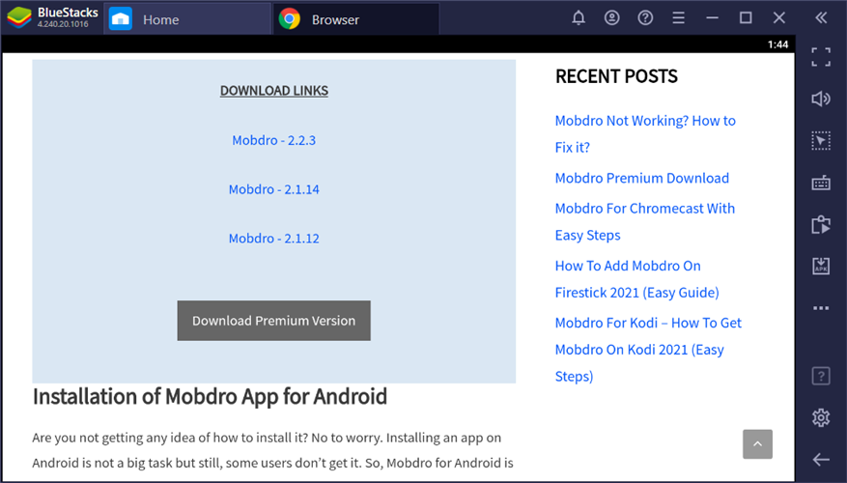Open the hamburger menu in title bar
This screenshot has height=483, width=847.
point(679,18)
